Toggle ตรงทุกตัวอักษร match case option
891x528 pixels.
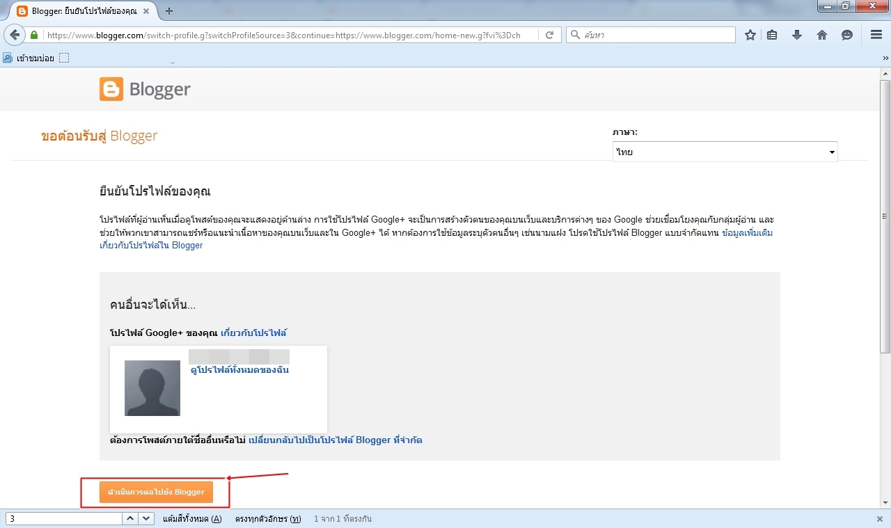268,519
